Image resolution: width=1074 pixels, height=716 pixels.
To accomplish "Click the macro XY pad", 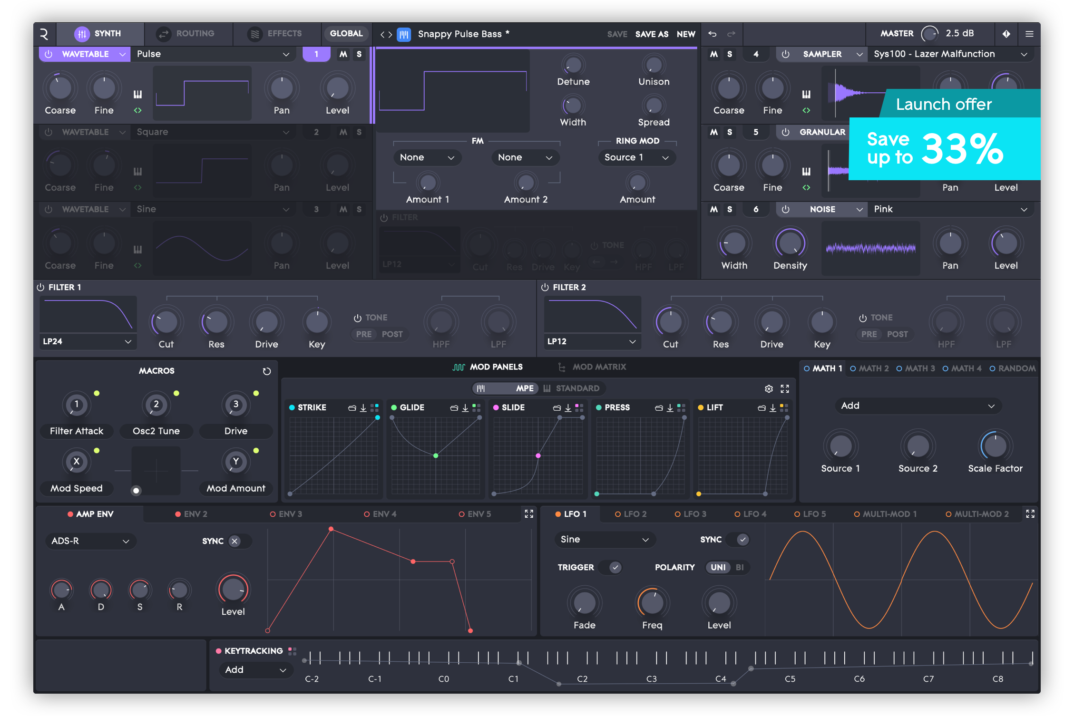I will click(x=156, y=471).
